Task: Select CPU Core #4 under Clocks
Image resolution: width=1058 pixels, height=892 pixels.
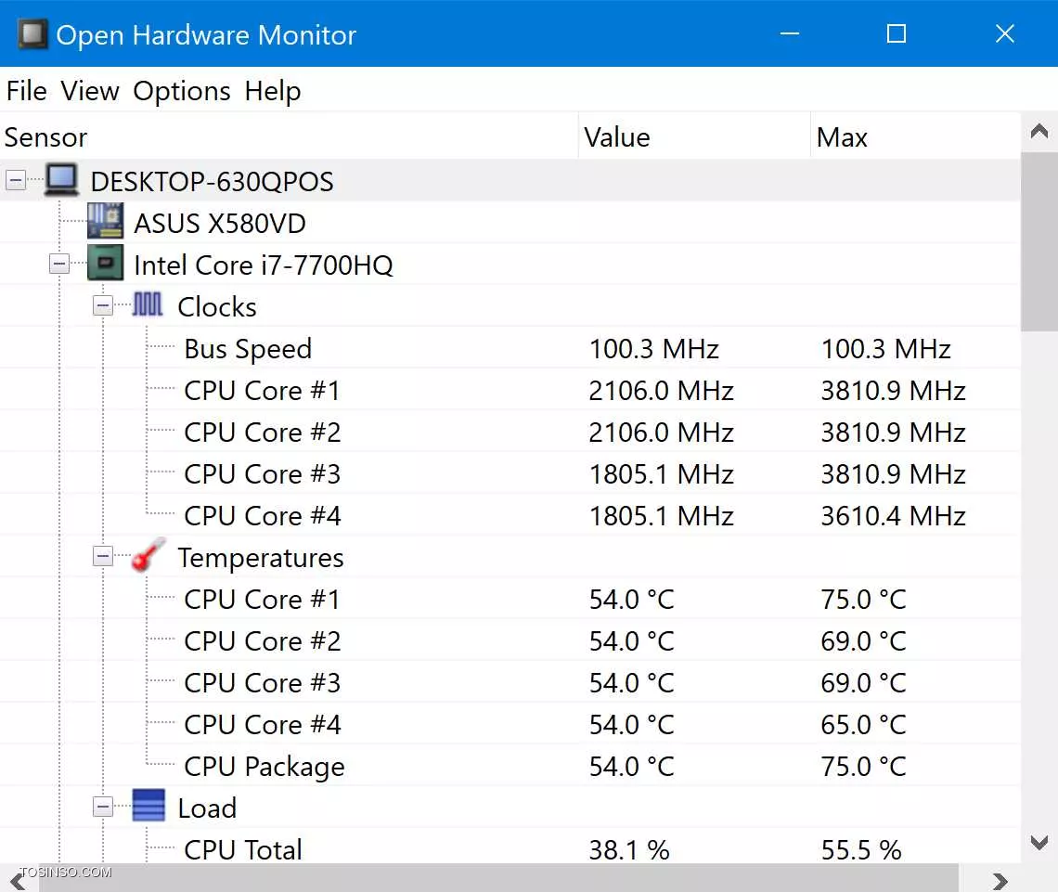Action: click(510, 515)
